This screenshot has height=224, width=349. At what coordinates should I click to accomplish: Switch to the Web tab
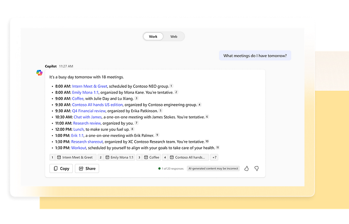pyautogui.click(x=174, y=36)
